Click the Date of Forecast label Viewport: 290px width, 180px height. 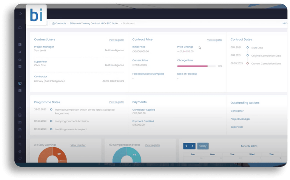[x=187, y=74]
